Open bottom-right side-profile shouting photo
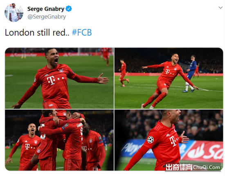This screenshot has height=176, width=225. click(169, 140)
